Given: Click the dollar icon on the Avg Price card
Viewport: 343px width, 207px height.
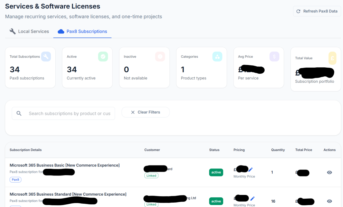Looking at the screenshot, I should [274, 57].
